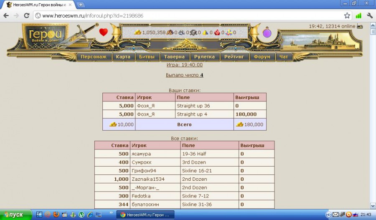Click the green signal bars extension icon
Screen dimensions: 376x220
pos(358,15)
